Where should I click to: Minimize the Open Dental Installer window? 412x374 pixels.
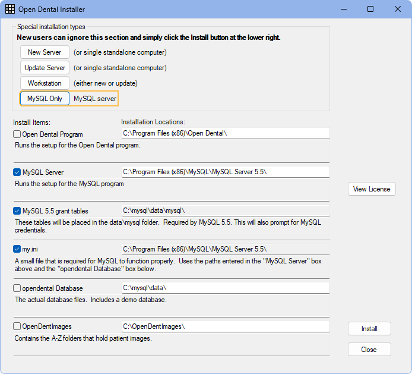pos(344,9)
